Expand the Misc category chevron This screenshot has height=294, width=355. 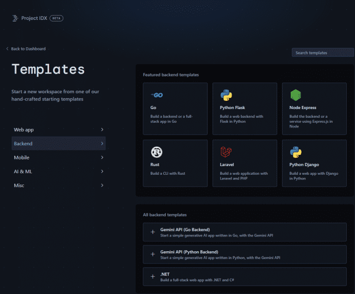click(102, 185)
